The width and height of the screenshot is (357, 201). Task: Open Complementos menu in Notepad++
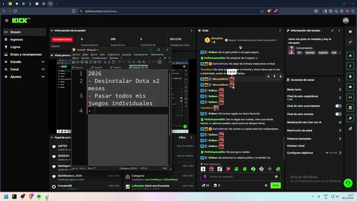click(100, 58)
